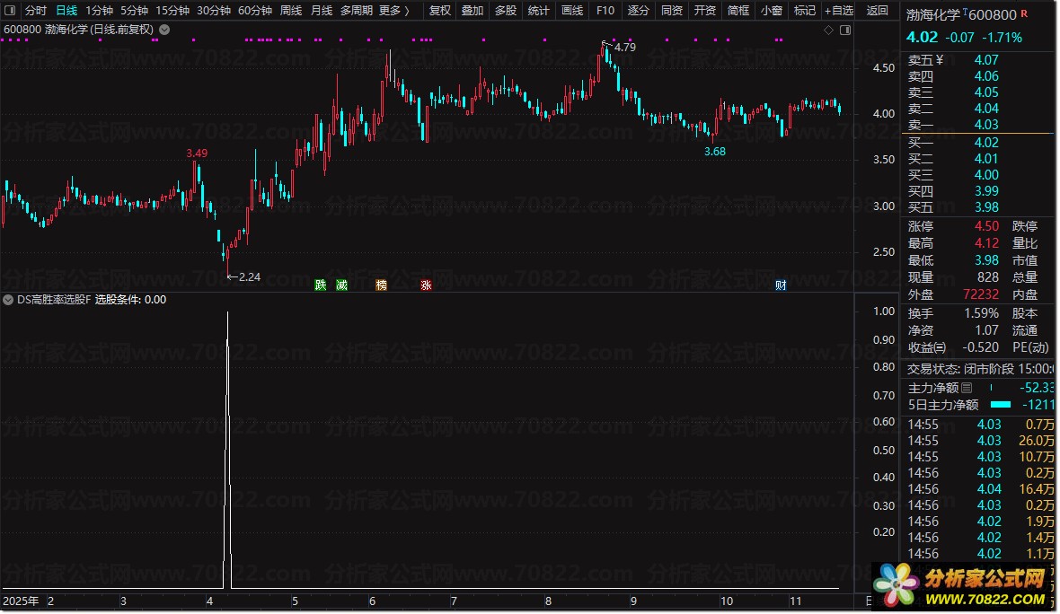Click the 开资 toolbar button

[x=705, y=10]
